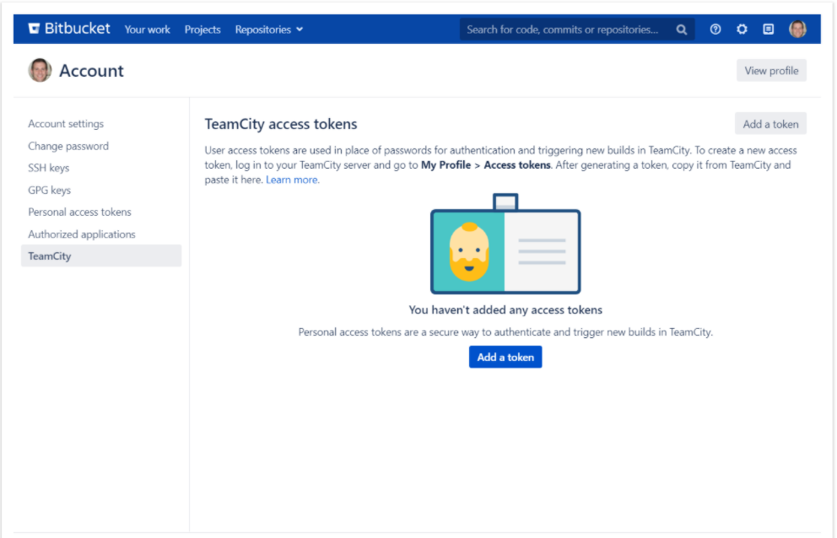Select Change password in sidebar
Screen dimensions: 837x538
(x=68, y=146)
